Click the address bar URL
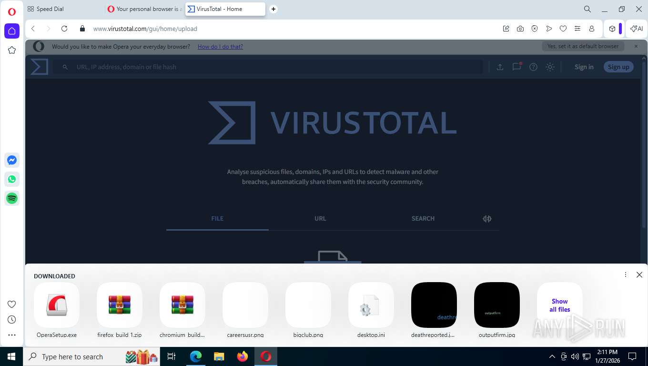The image size is (648, 366). [x=145, y=29]
